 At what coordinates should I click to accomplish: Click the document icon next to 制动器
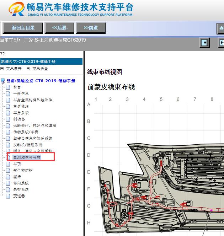pyautogui.click(x=8, y=119)
